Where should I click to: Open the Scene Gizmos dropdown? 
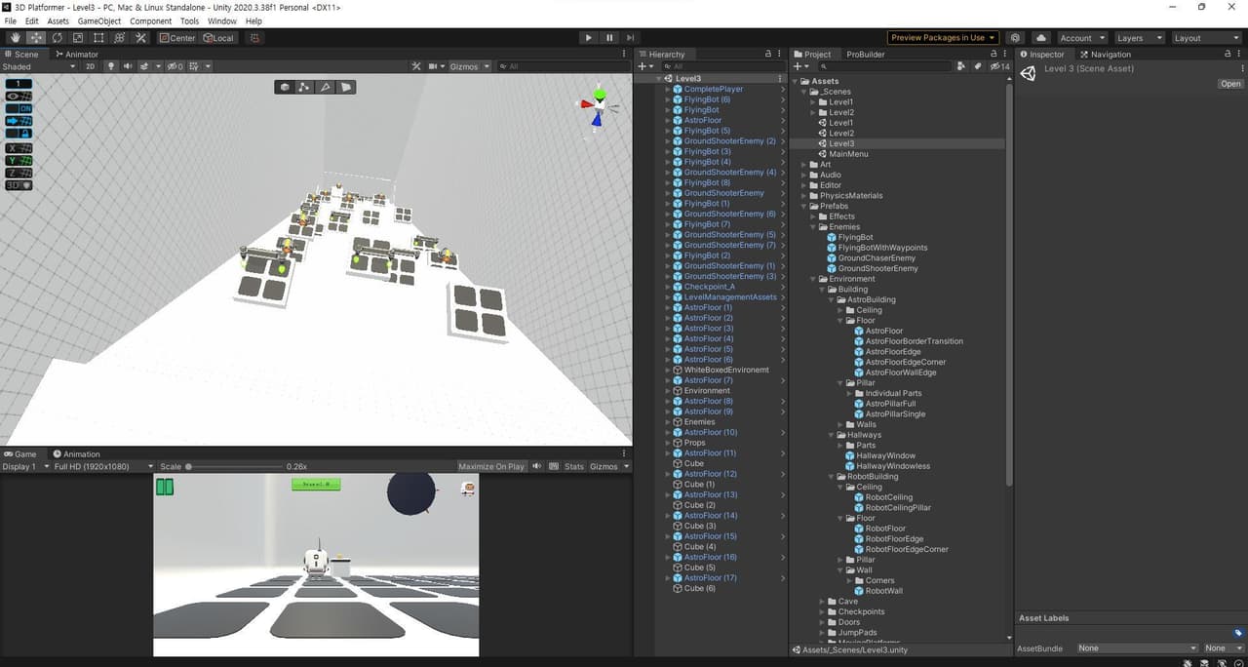pyautogui.click(x=469, y=66)
